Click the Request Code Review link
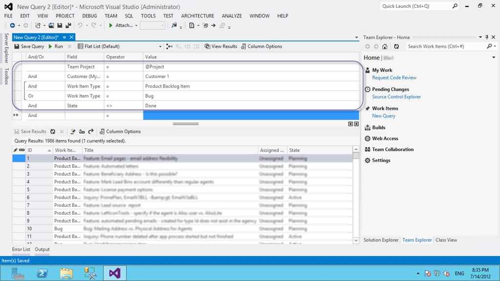 (394, 78)
